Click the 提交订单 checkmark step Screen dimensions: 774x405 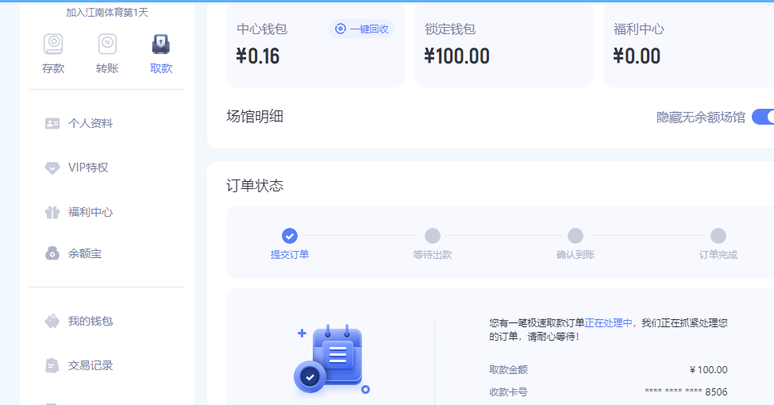290,236
